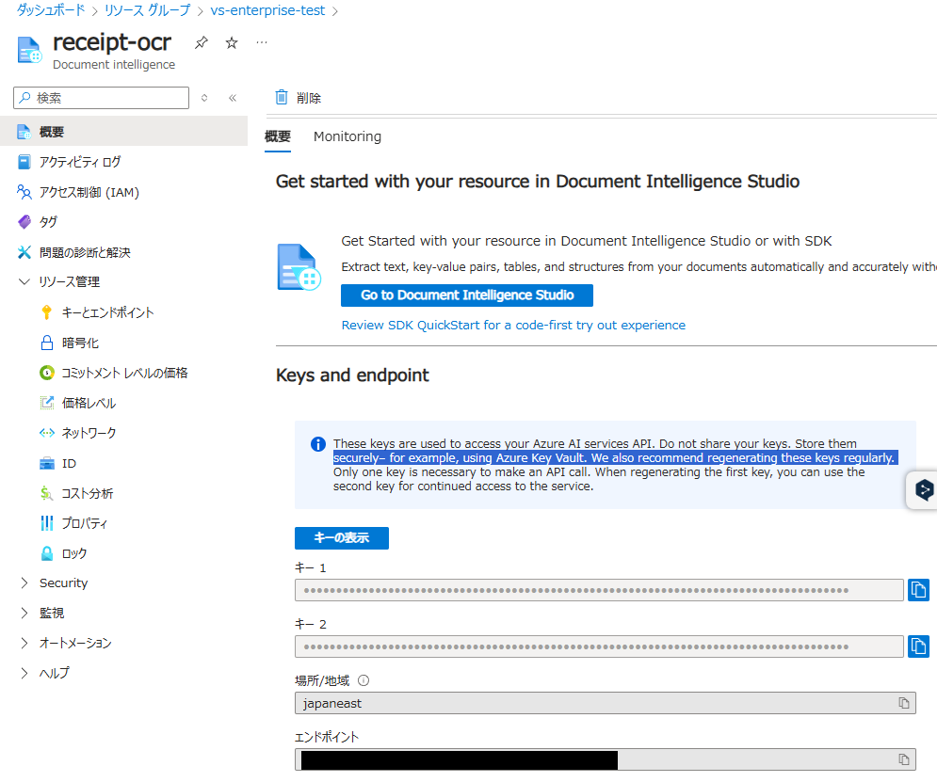Screen dimensions: 937x782
Task: Click the japaneast location field
Action: click(606, 703)
